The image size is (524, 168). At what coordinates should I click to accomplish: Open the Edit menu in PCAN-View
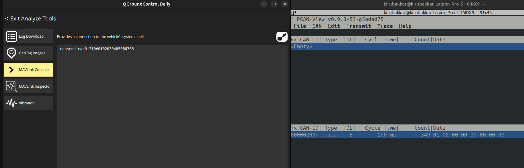334,26
